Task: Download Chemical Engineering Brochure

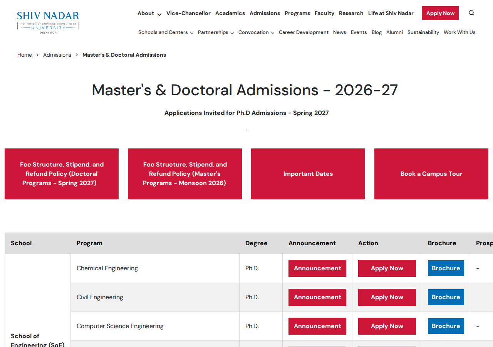Action: click(446, 268)
